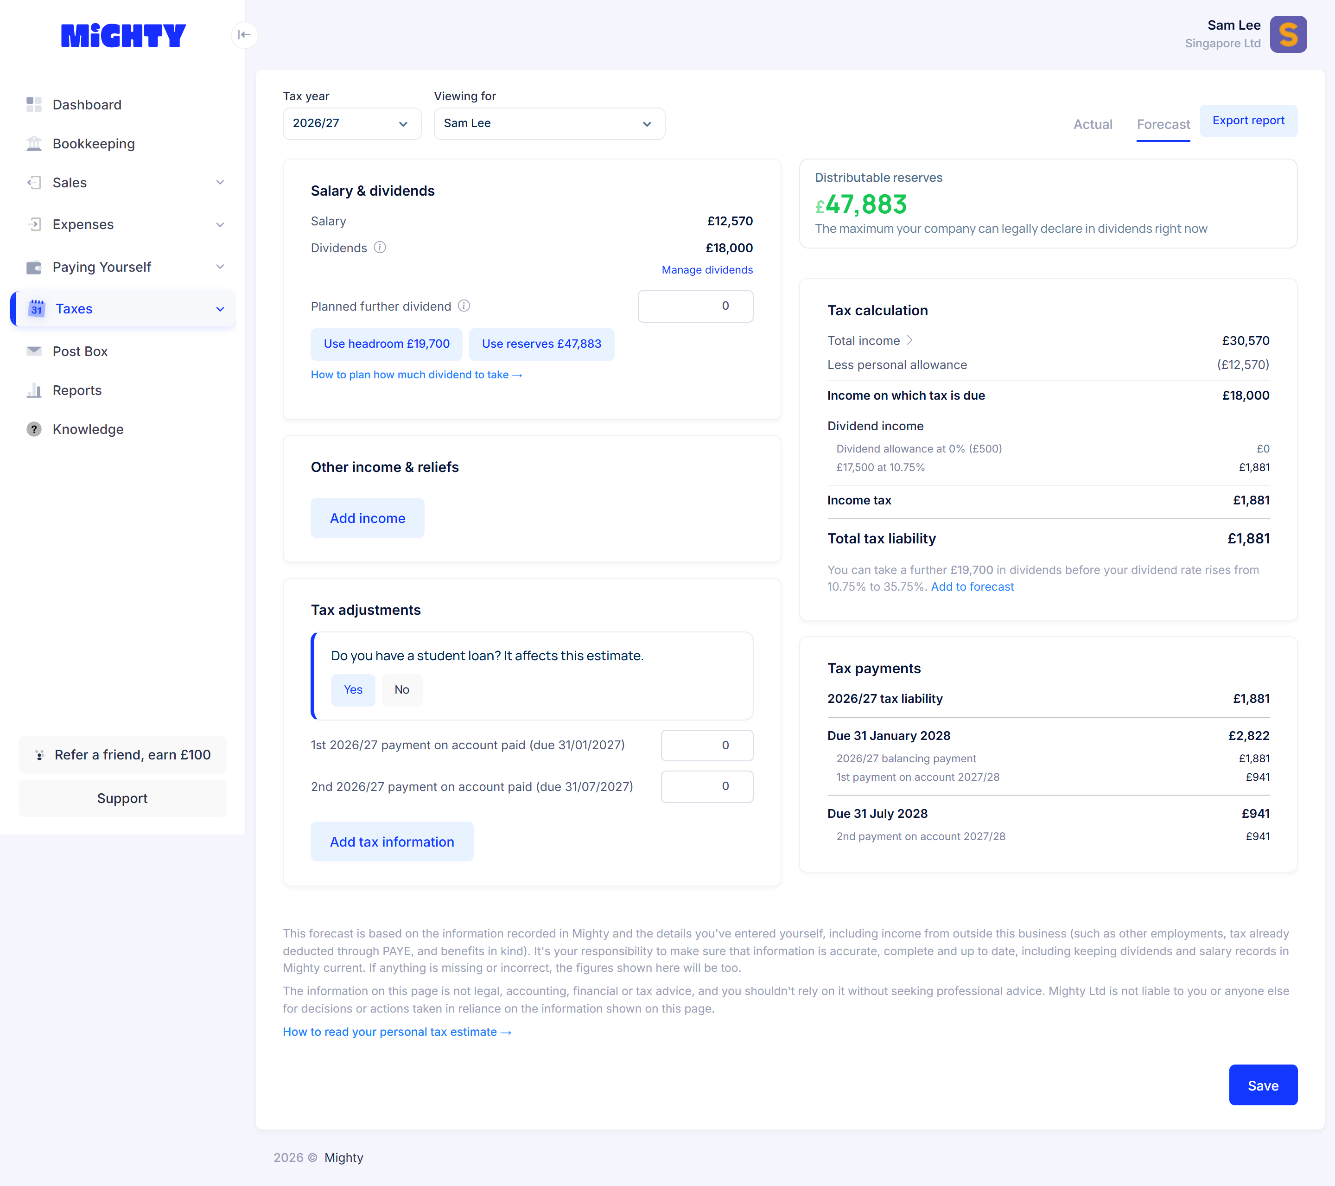
Task: Expand Total income breakdown chevron
Action: click(910, 340)
